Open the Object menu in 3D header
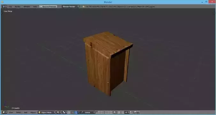Viewport: 216px width, 115px height. (33, 112)
